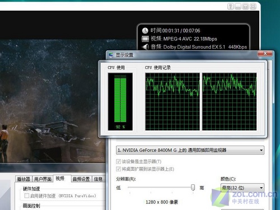The width and height of the screenshot is (280, 210).
Task: Toggle 该设备是主显示器 checkbox
Action: click(x=118, y=161)
